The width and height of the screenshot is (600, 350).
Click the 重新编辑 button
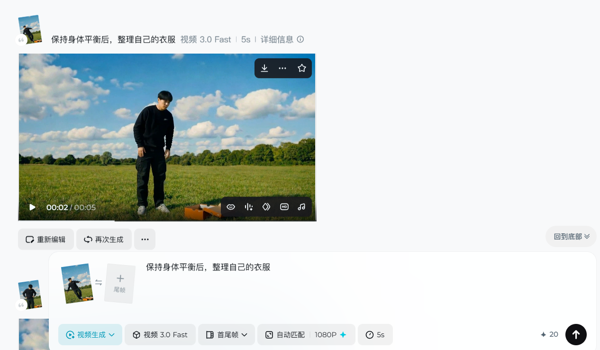(46, 239)
